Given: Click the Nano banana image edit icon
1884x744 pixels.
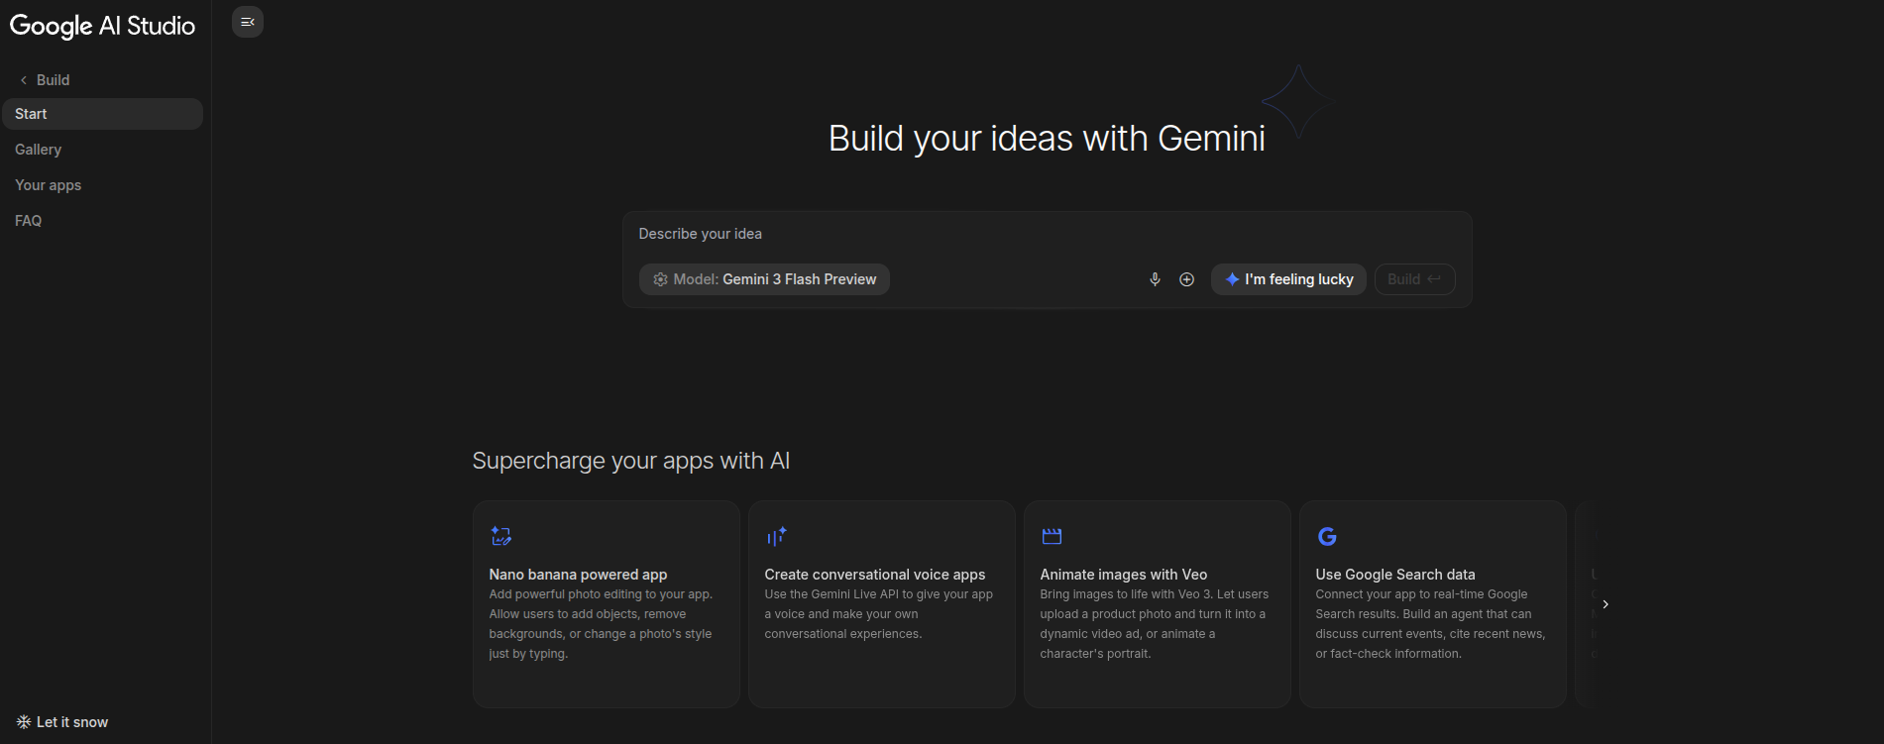Looking at the screenshot, I should pos(500,536).
